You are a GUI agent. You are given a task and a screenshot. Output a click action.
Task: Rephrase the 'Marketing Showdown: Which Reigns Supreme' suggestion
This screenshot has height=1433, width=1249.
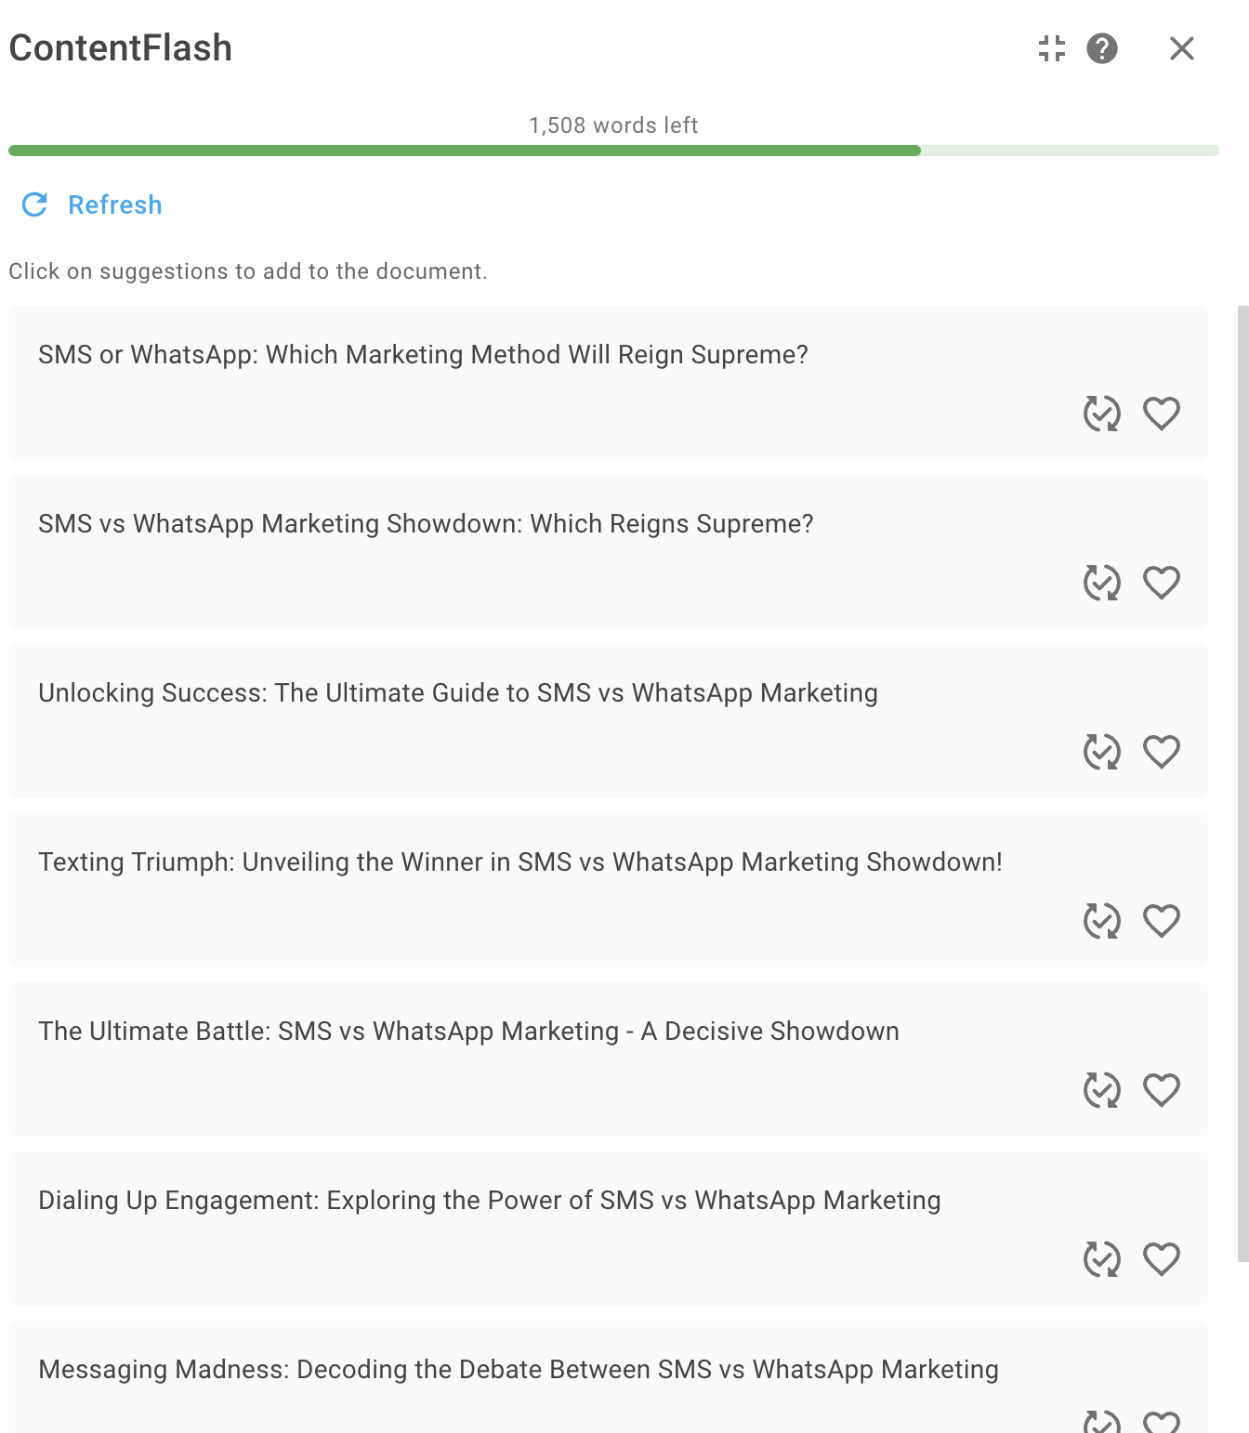pyautogui.click(x=1102, y=583)
